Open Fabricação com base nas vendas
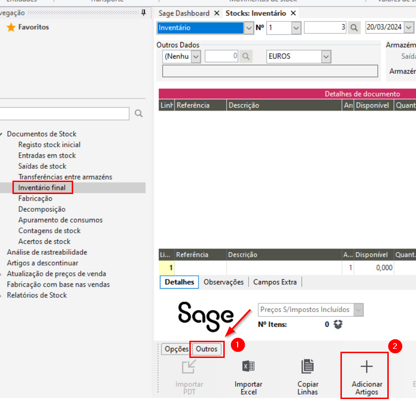 tap(58, 284)
